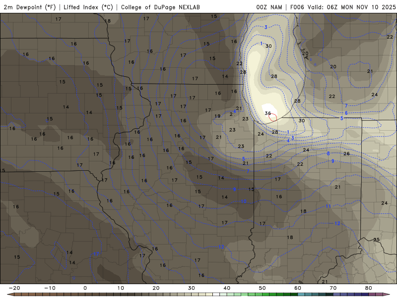Click the "College of DuPage NEXLAB" label
Viewport: 397px width, 297px height.
pos(160,7)
